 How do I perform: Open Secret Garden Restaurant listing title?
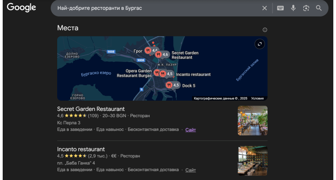click(x=91, y=109)
